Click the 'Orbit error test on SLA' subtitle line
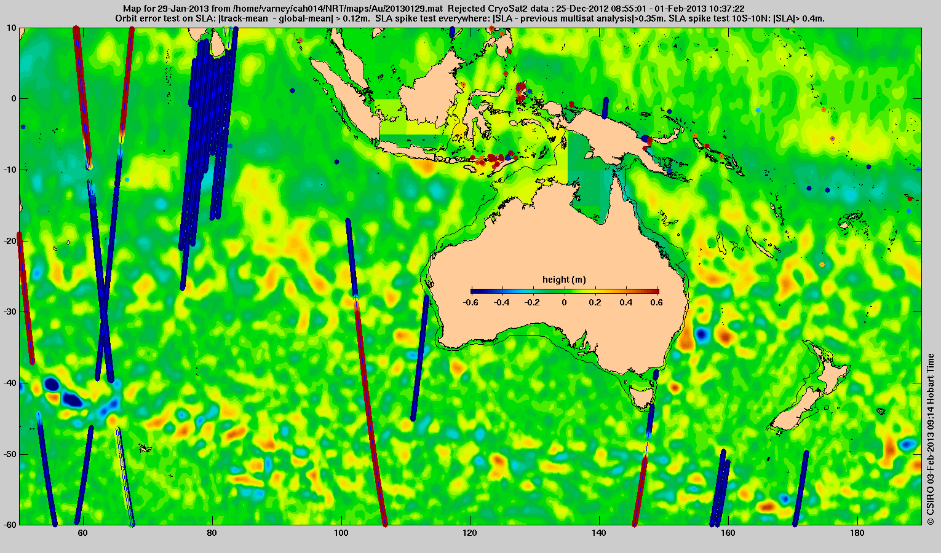 [470, 19]
